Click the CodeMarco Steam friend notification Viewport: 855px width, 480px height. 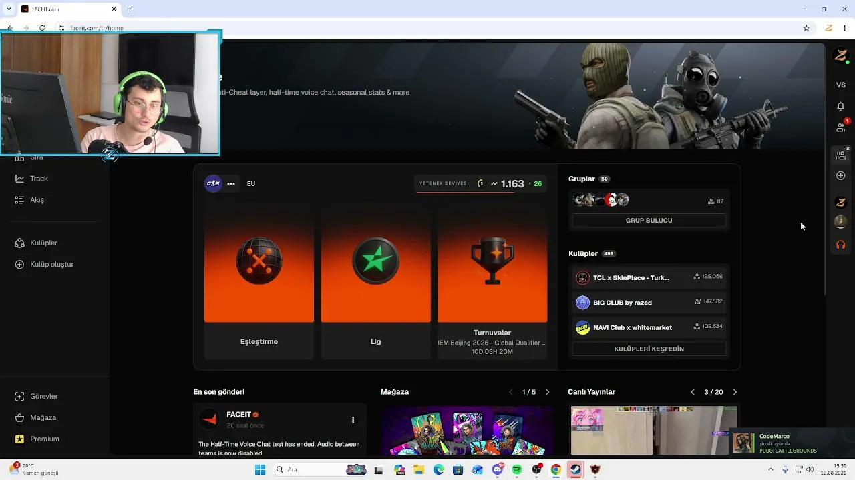tap(791, 443)
